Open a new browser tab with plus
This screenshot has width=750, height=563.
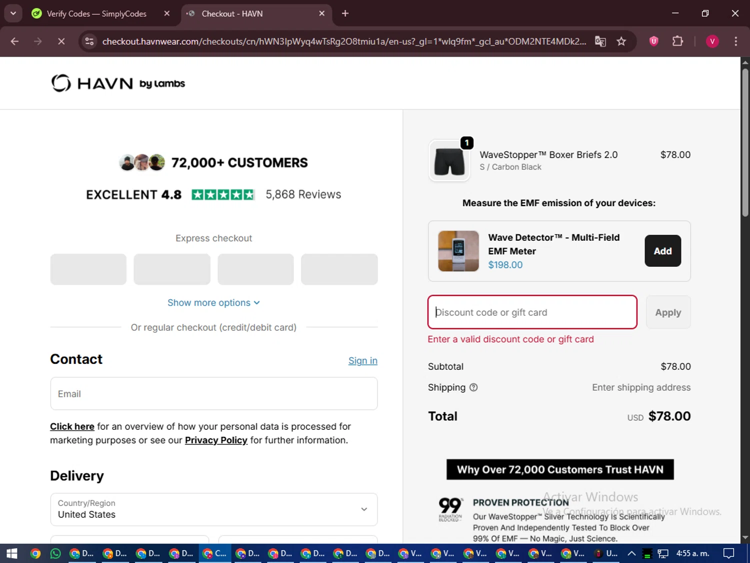(x=345, y=14)
